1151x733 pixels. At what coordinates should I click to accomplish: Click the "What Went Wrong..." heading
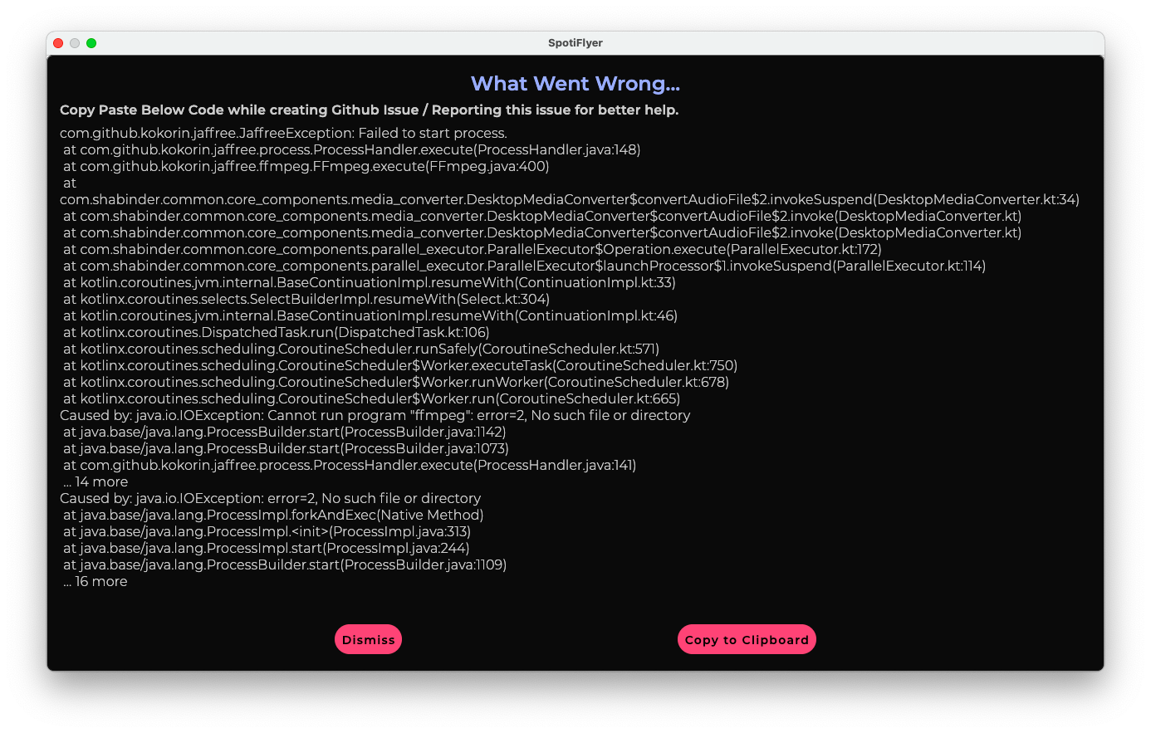click(575, 84)
